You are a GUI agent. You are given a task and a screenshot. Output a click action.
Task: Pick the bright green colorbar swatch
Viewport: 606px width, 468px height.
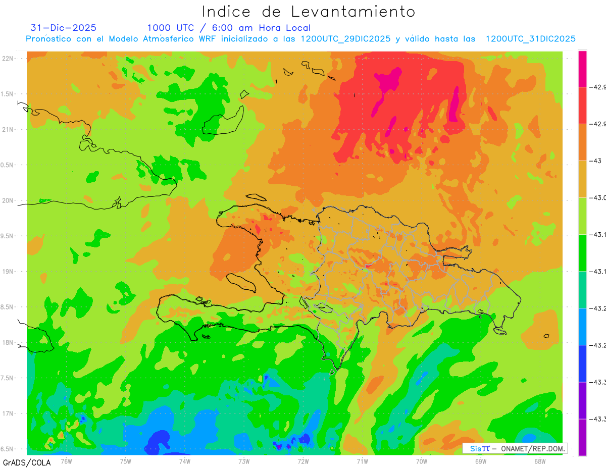point(583,253)
